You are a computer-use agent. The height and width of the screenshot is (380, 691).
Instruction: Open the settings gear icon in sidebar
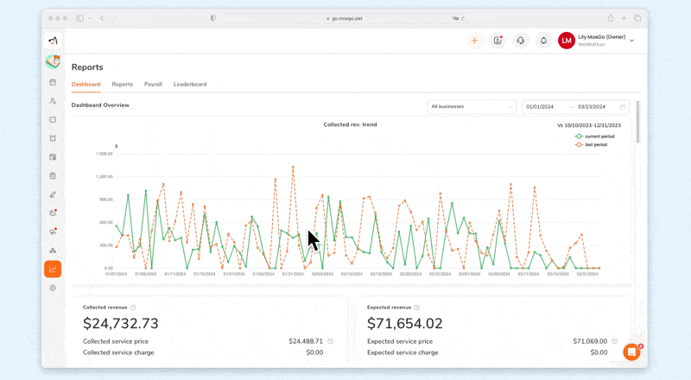(x=53, y=288)
